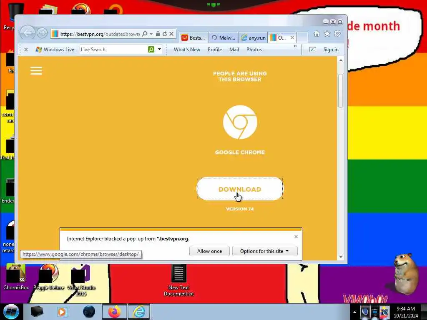Image resolution: width=427 pixels, height=320 pixels.
Task: Click the taskbar clock showing 9:34 AM
Action: (406, 312)
